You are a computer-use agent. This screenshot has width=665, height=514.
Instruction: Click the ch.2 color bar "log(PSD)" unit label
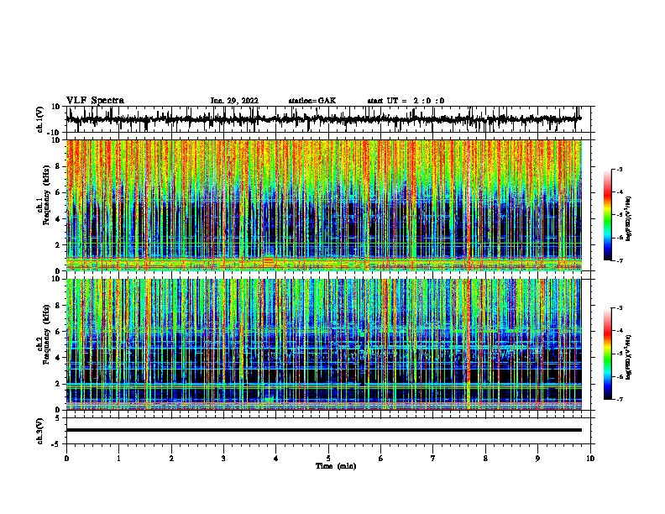pyautogui.click(x=629, y=357)
